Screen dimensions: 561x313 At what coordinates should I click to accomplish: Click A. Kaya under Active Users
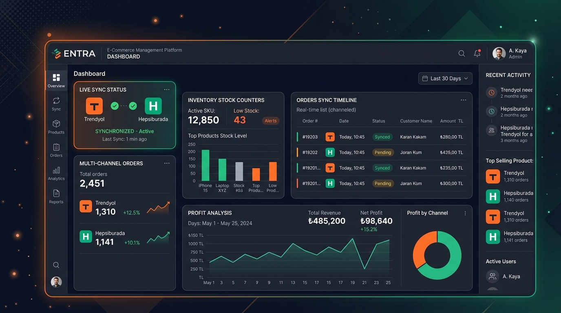(x=503, y=276)
